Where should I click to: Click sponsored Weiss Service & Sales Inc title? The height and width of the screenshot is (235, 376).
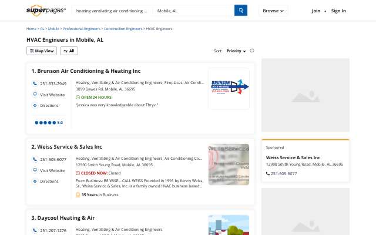(293, 157)
